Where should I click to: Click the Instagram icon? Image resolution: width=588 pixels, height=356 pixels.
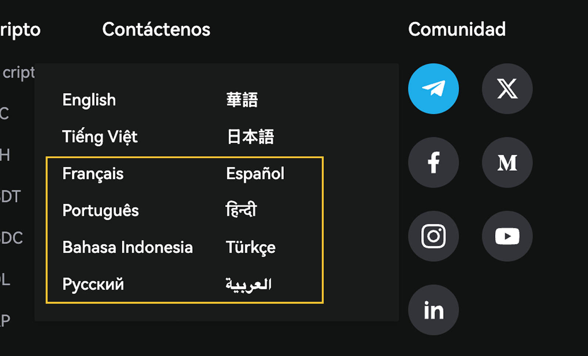coord(433,236)
